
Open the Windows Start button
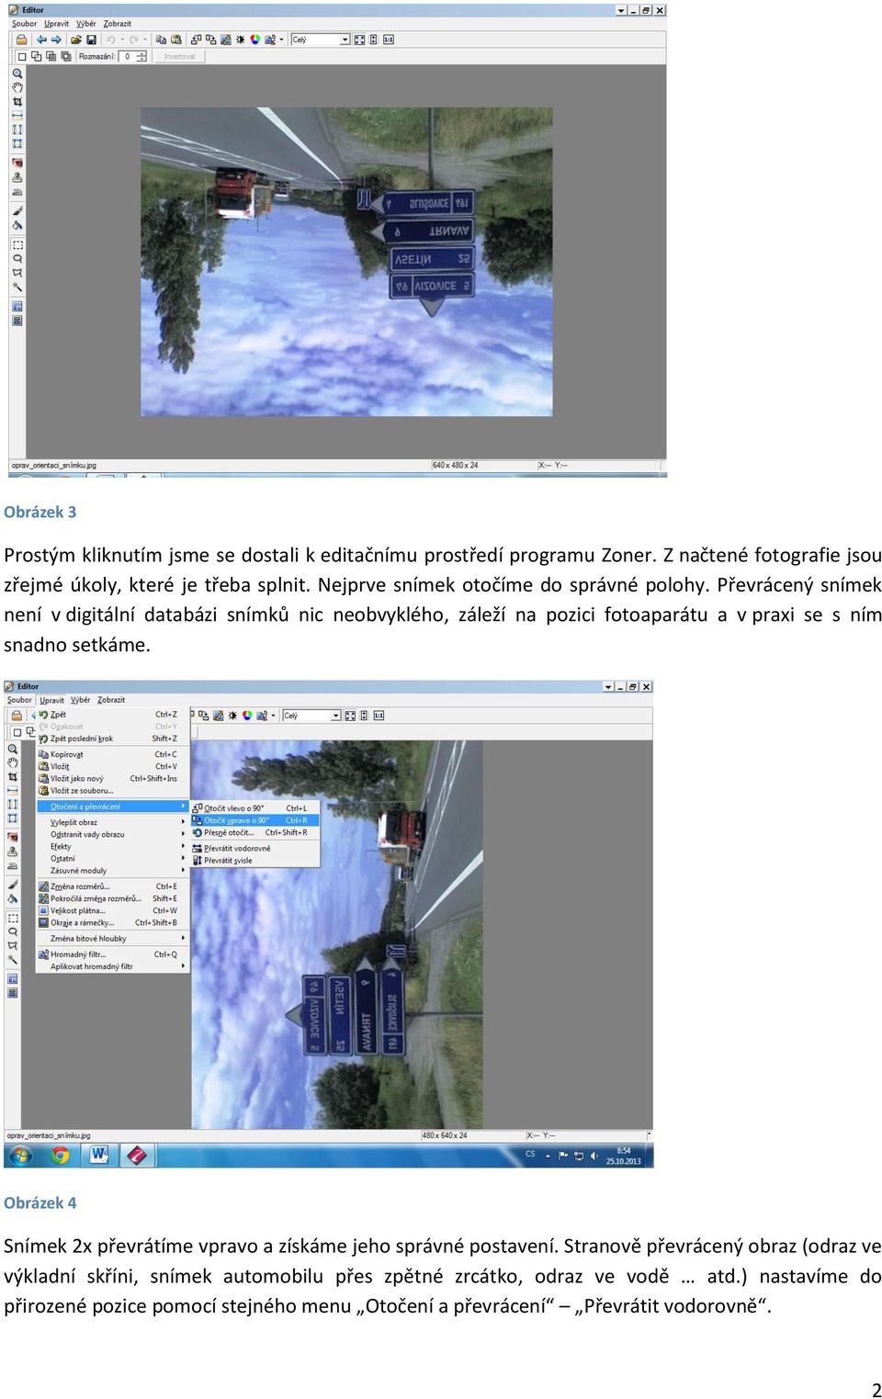pos(21,1156)
